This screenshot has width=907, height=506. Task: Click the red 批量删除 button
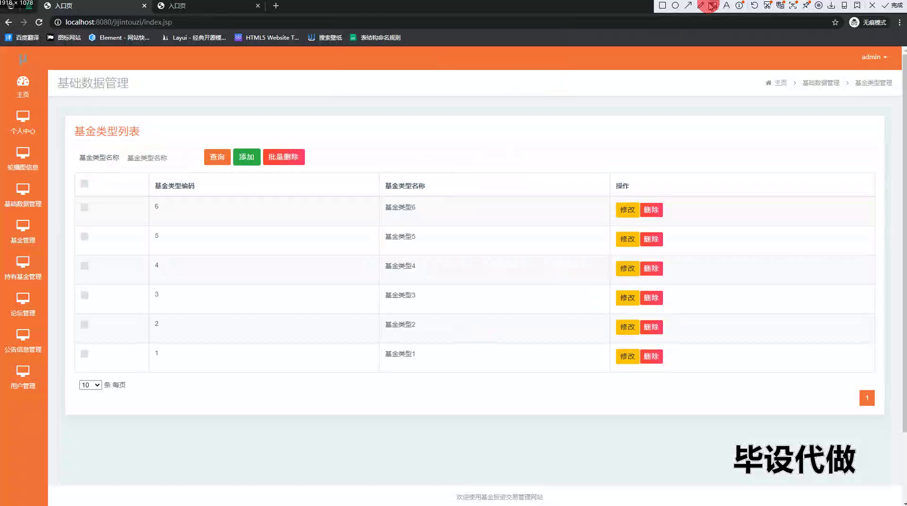coord(283,157)
